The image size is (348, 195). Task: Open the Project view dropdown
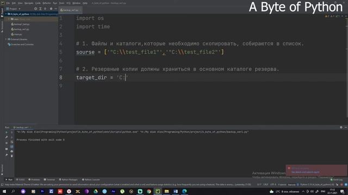coord(13,9)
